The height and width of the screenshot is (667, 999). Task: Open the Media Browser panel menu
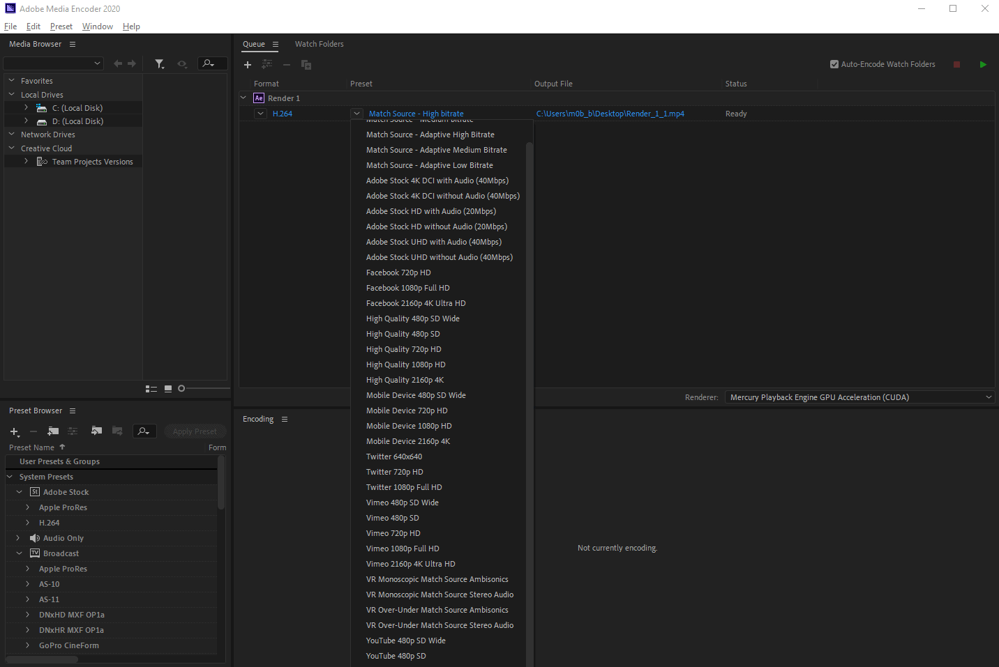coord(73,44)
